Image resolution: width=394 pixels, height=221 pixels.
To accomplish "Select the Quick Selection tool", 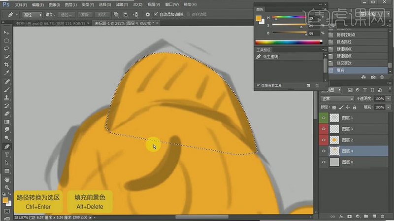I will tap(6, 57).
